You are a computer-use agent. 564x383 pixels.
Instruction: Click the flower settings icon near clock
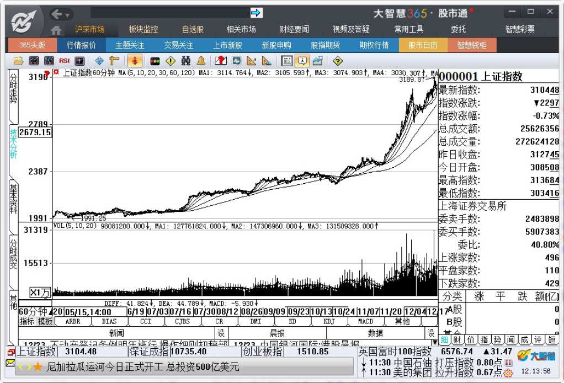click(508, 374)
